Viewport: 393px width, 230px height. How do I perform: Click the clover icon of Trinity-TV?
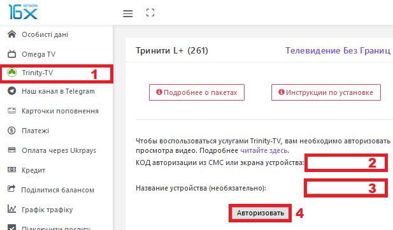point(11,73)
